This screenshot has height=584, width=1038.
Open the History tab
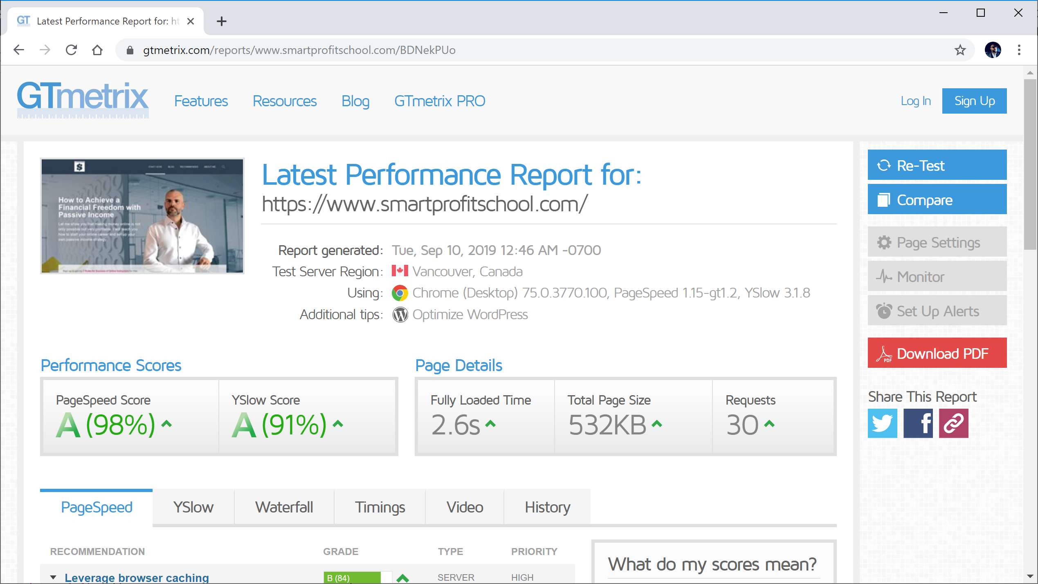(547, 507)
